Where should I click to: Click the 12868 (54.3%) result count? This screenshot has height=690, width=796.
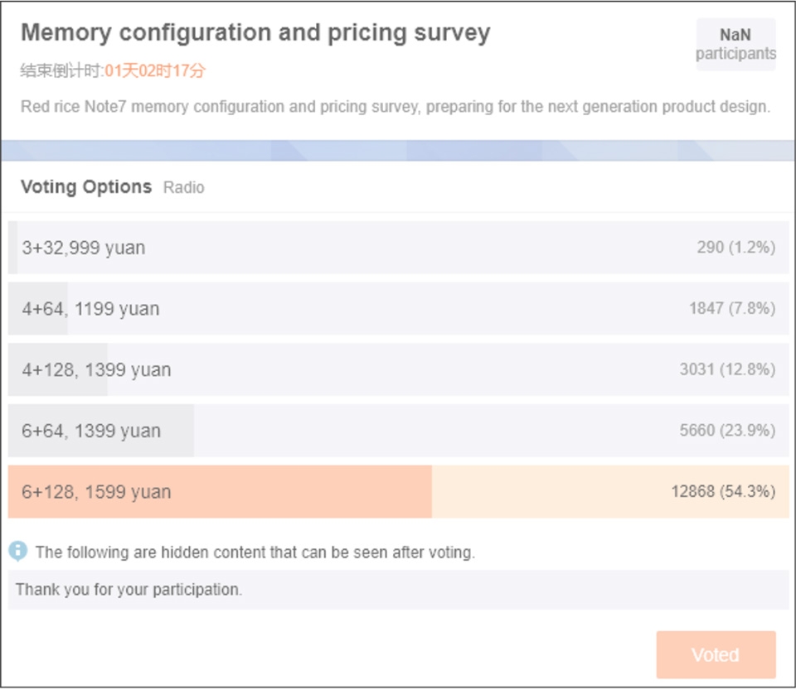pos(723,491)
